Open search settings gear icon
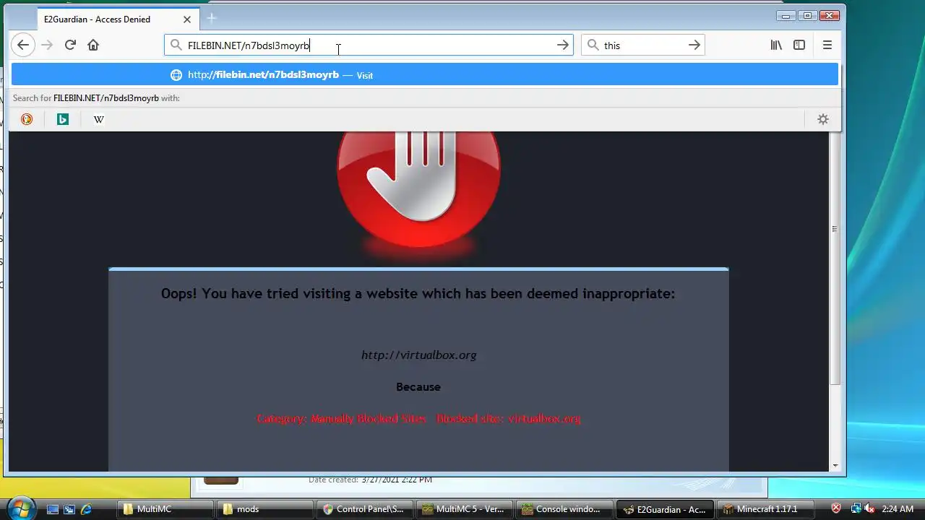 [823, 119]
